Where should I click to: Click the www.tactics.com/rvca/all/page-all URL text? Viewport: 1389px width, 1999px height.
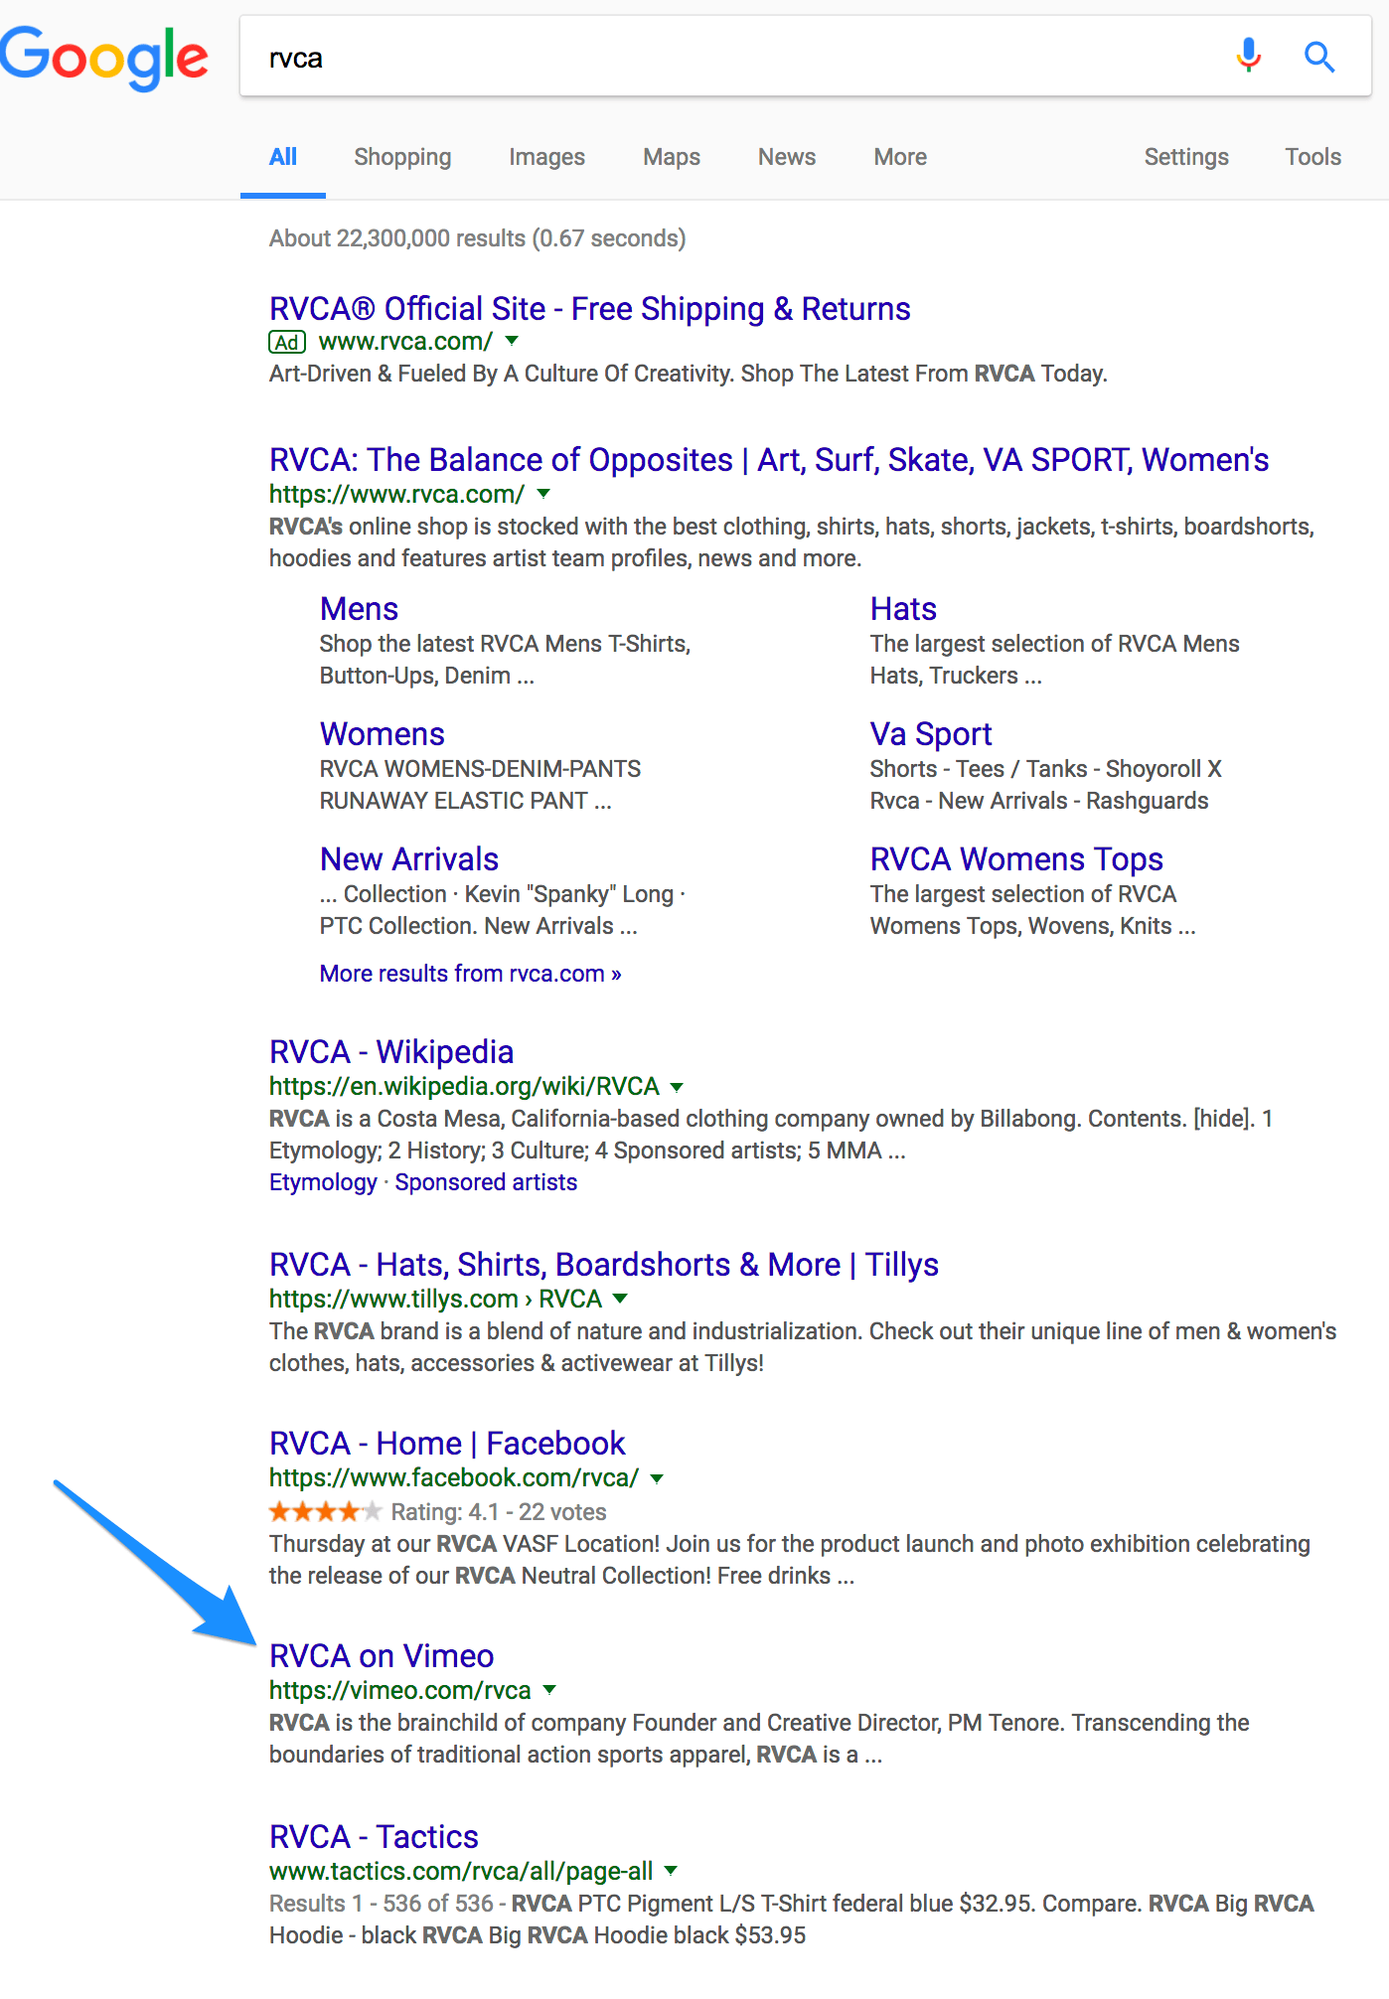(x=461, y=1871)
